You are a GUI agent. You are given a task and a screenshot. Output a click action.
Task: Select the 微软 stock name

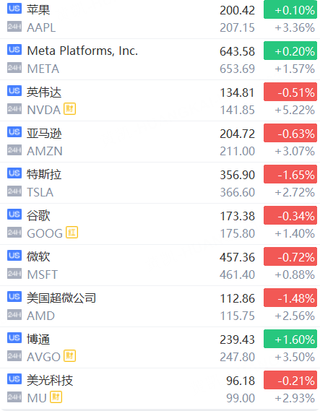(38, 256)
